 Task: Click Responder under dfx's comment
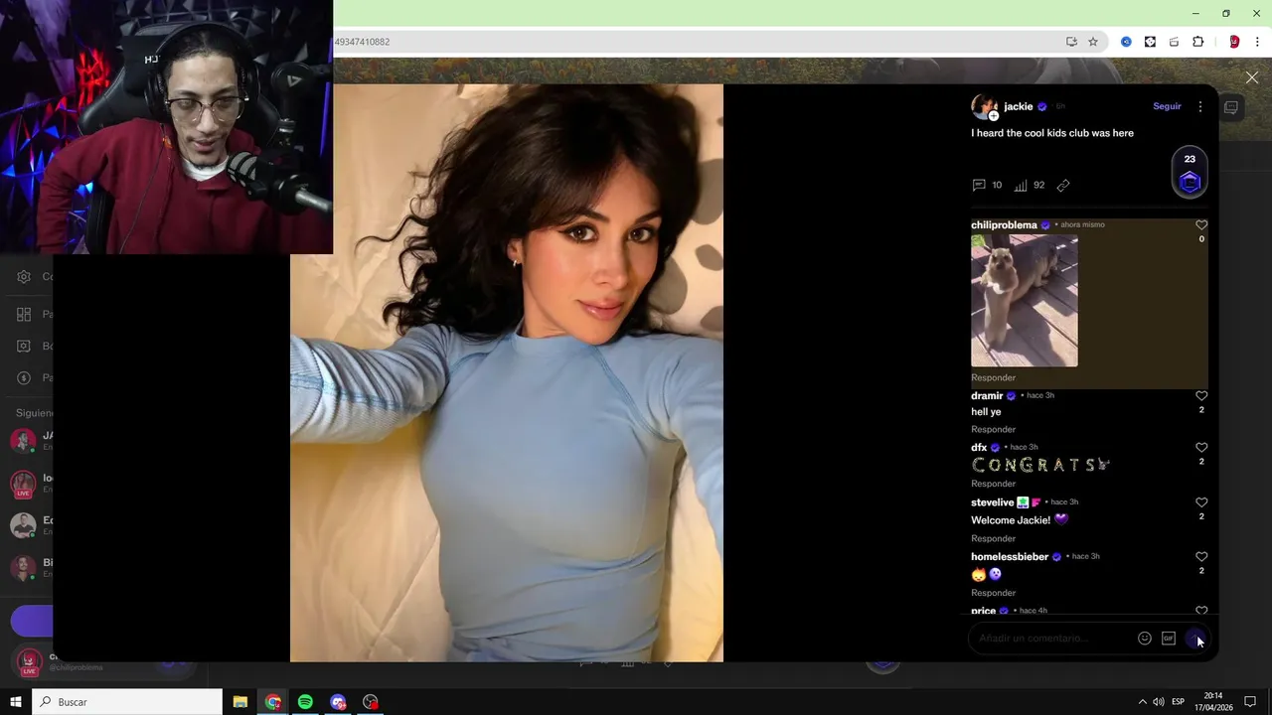(993, 484)
